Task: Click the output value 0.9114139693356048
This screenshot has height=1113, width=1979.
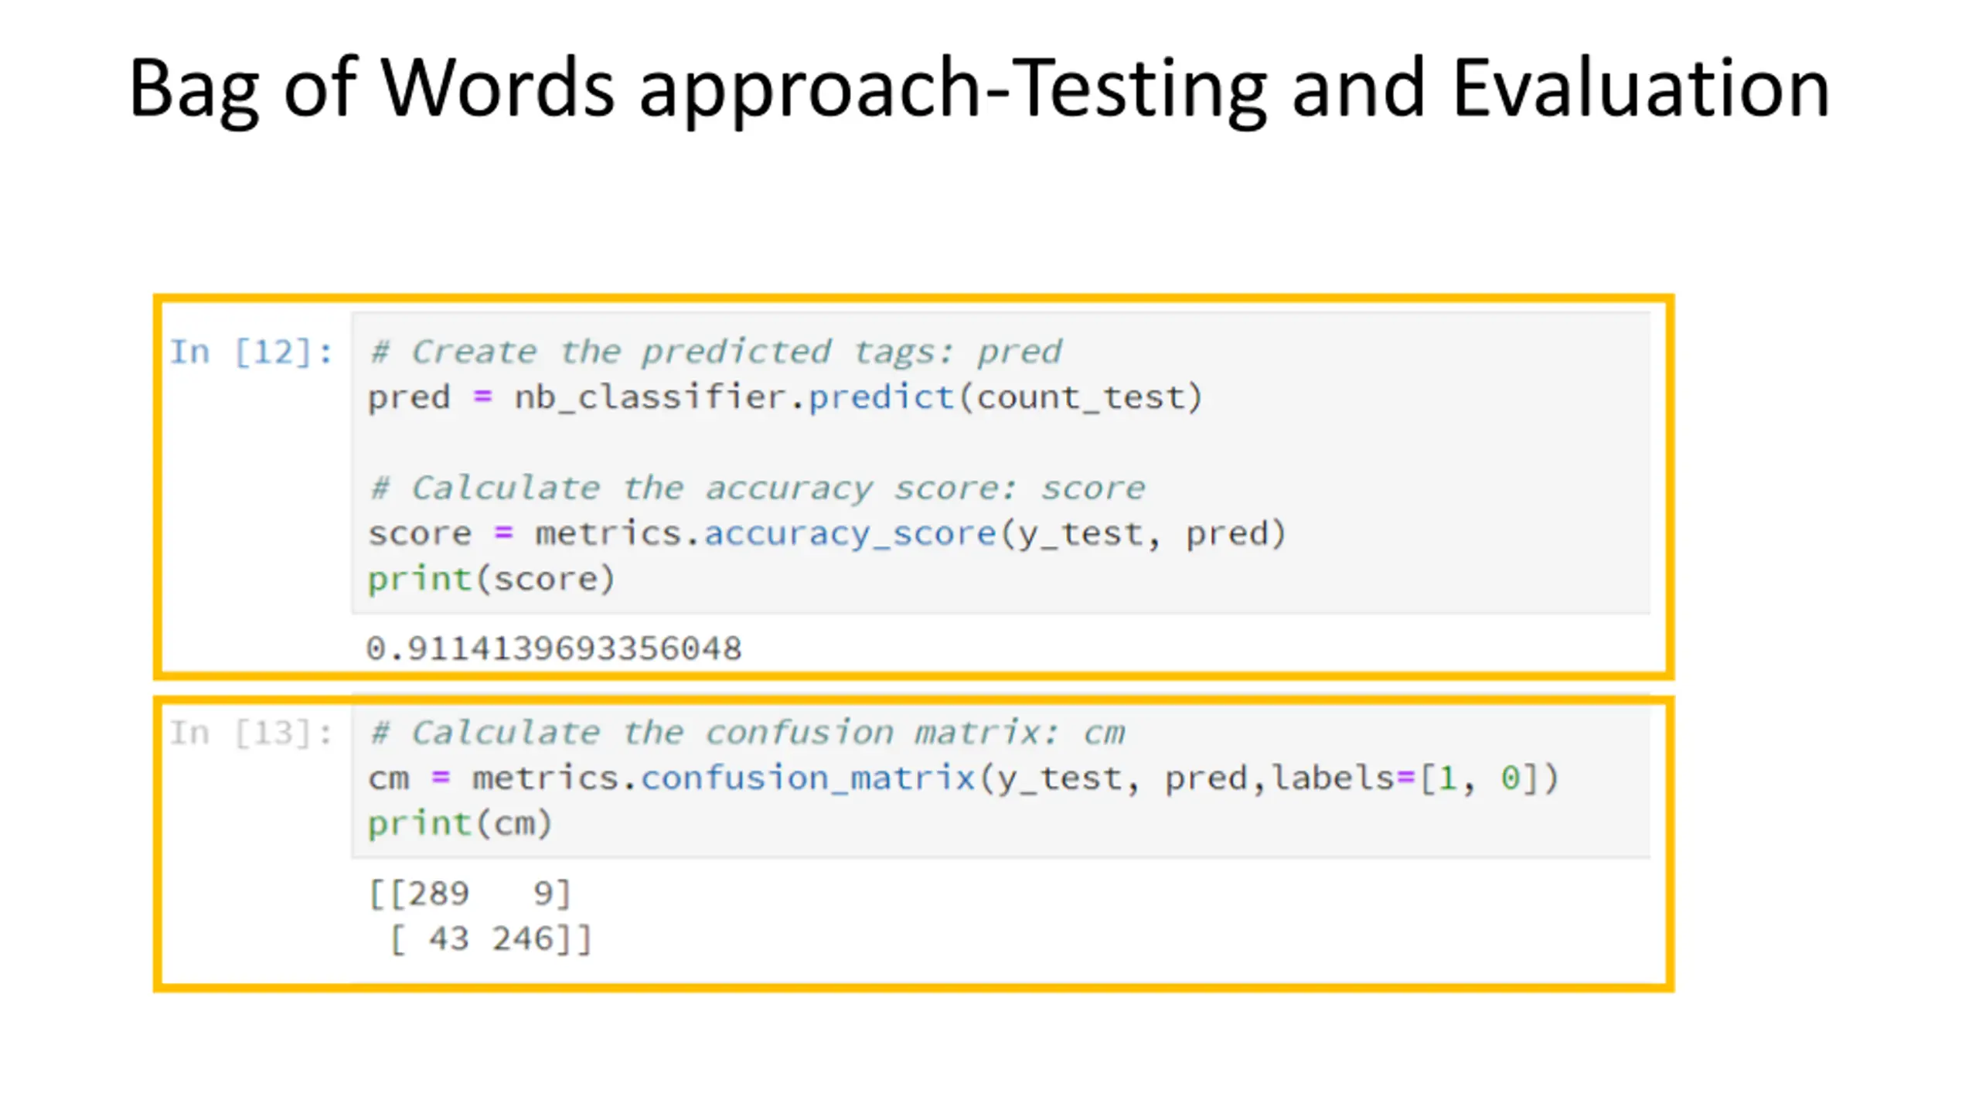Action: [x=554, y=648]
